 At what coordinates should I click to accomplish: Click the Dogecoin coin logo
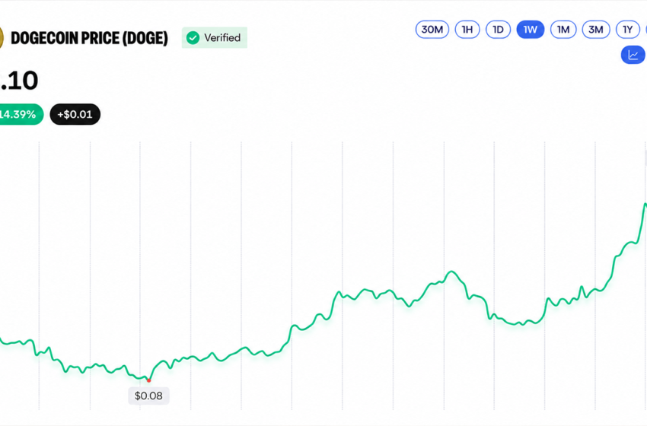(2, 38)
